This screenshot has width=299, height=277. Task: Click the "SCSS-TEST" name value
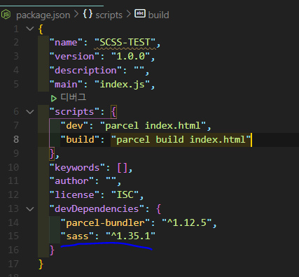(x=125, y=43)
